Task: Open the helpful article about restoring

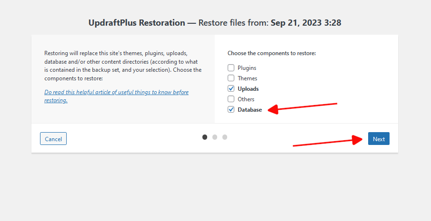Action: click(116, 96)
